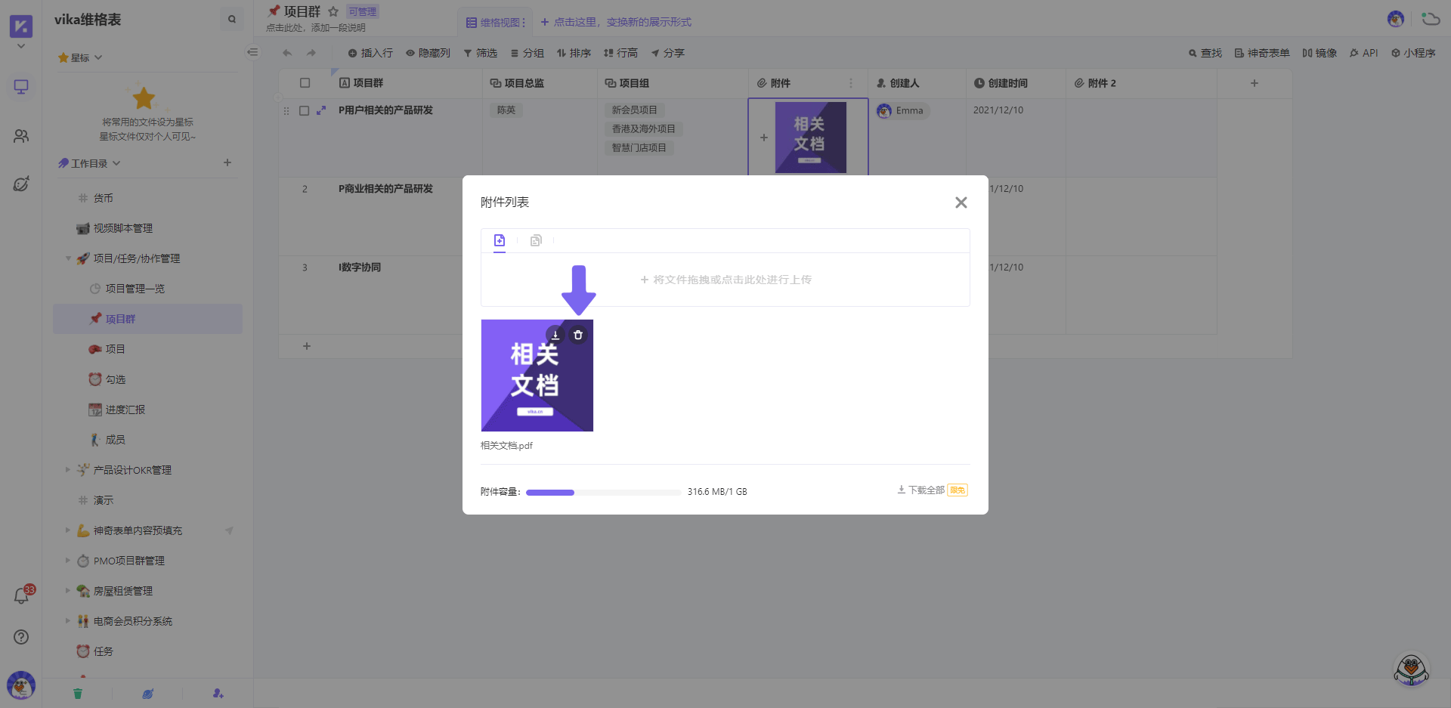Click 下载全部 to download all attachments
This screenshot has width=1451, height=708.
925,490
